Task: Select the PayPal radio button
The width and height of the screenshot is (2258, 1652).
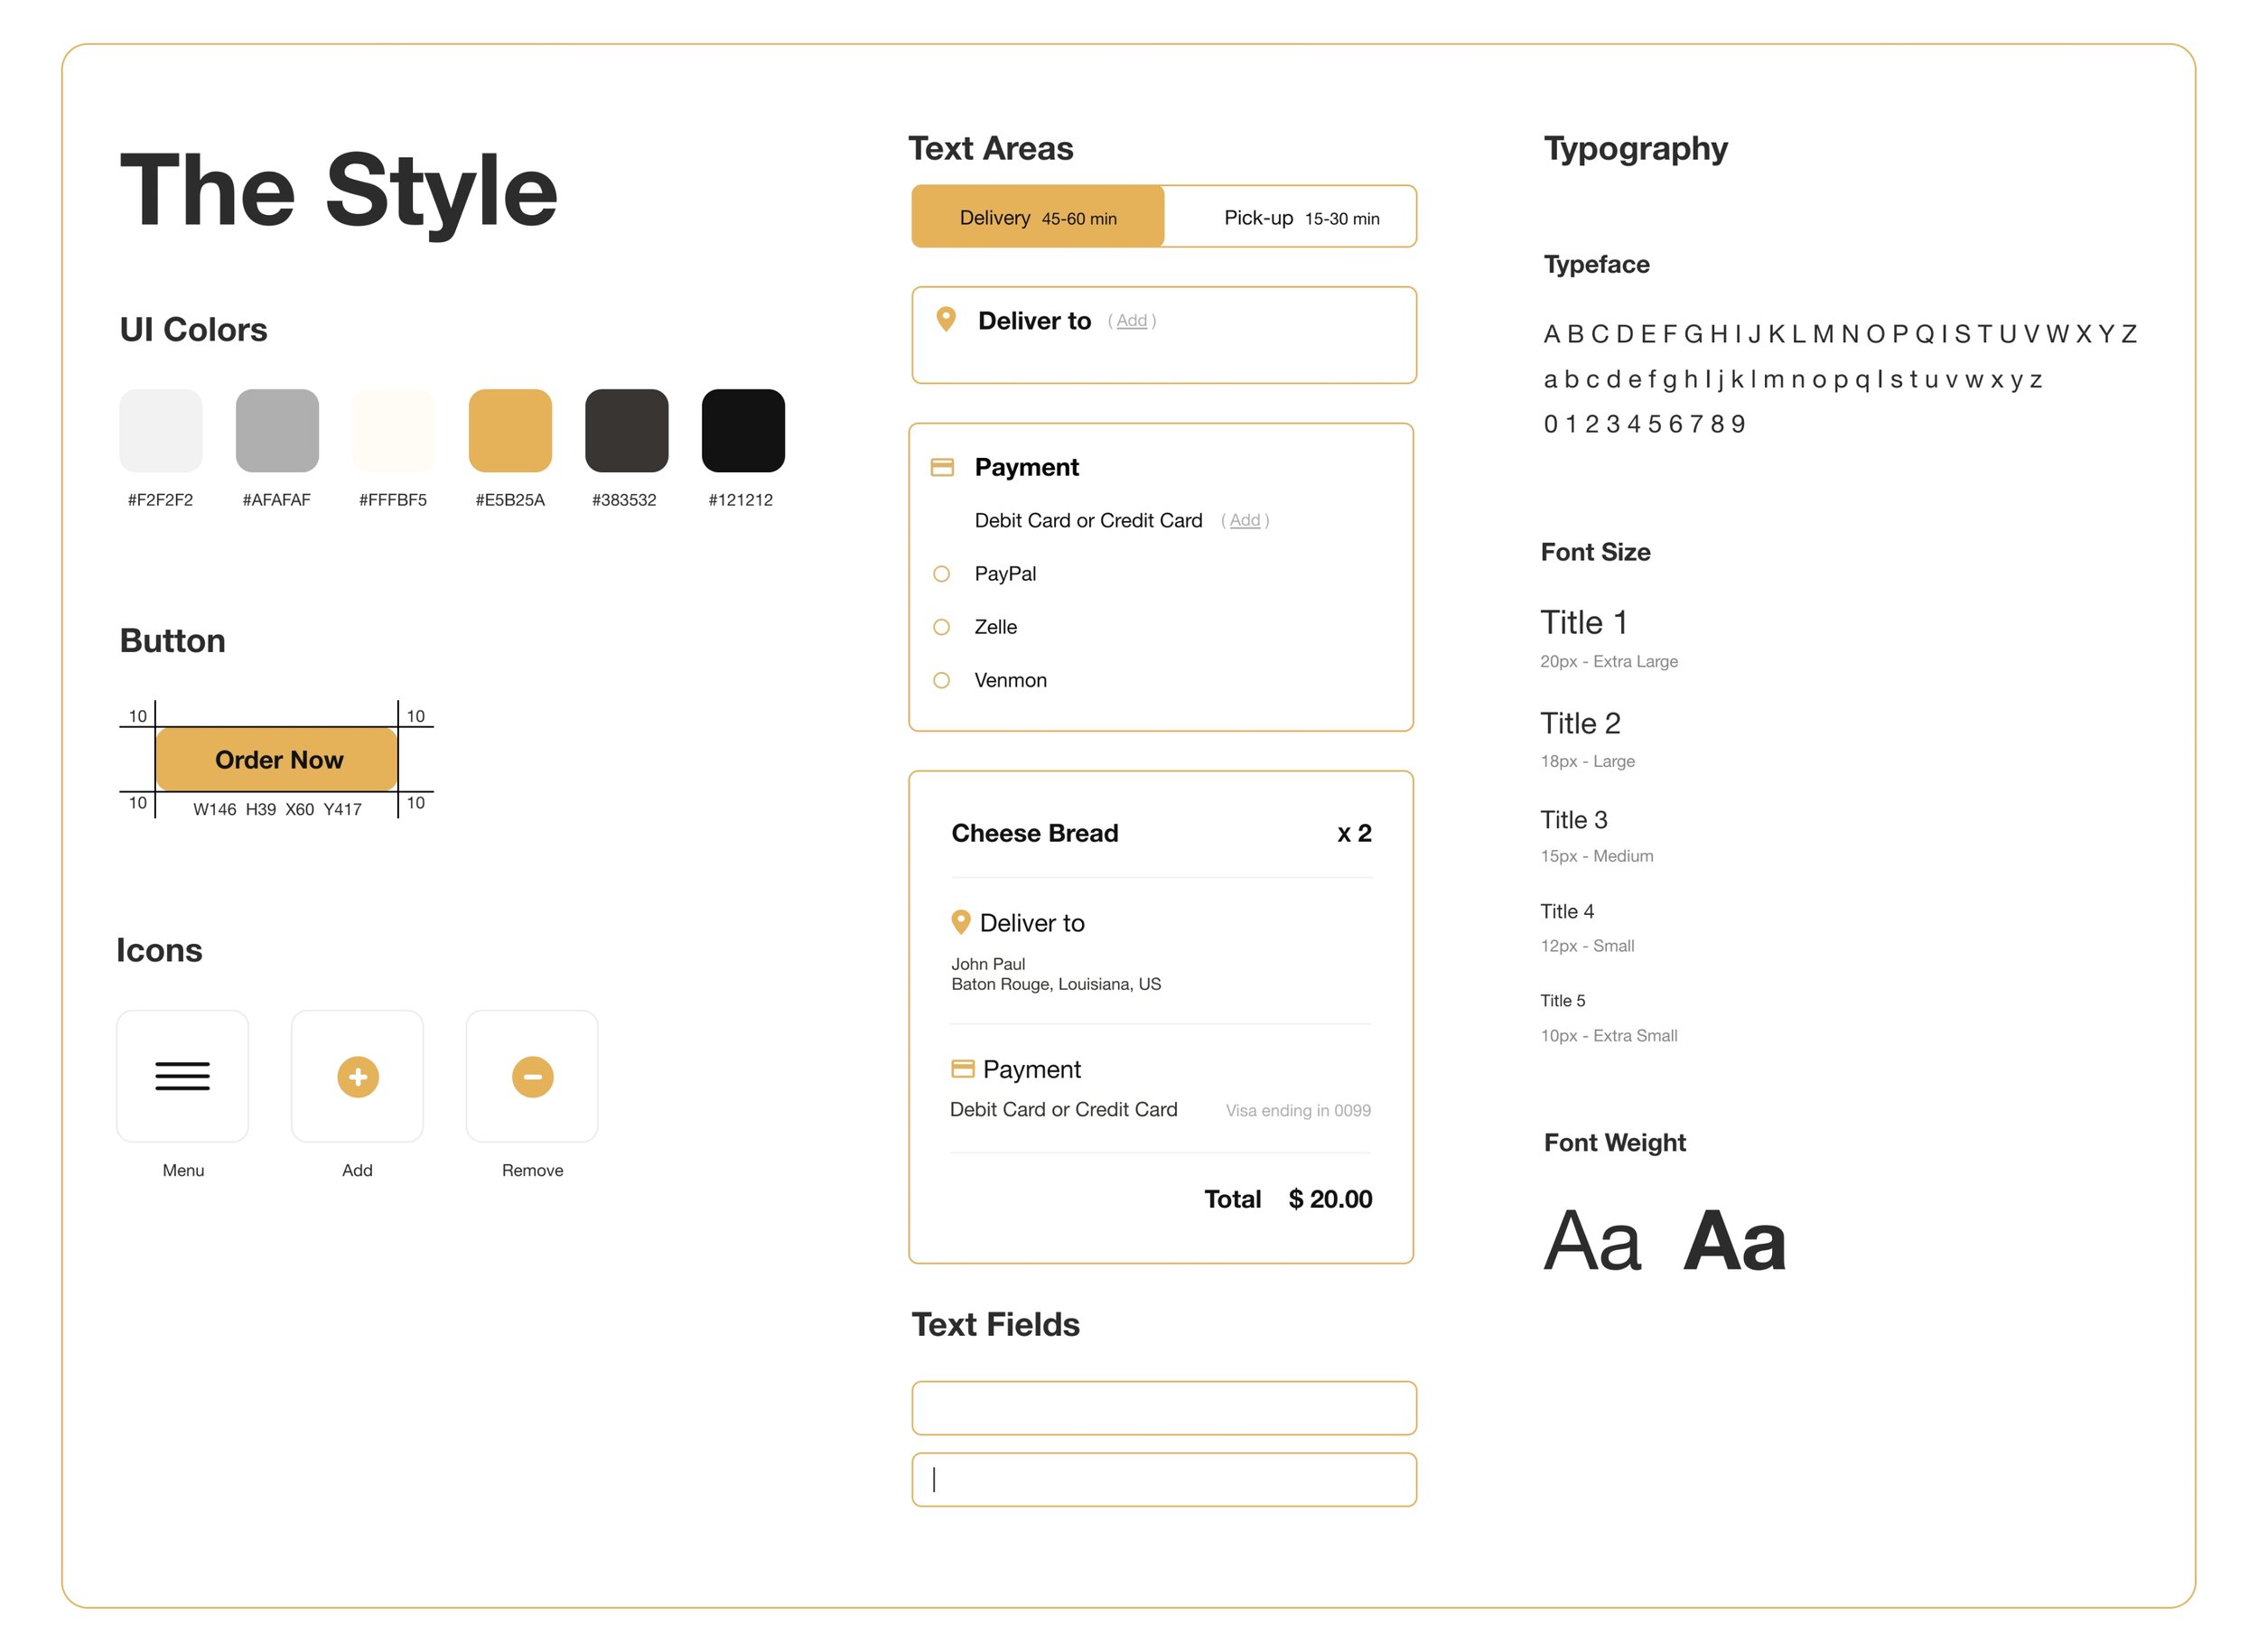Action: tap(941, 574)
